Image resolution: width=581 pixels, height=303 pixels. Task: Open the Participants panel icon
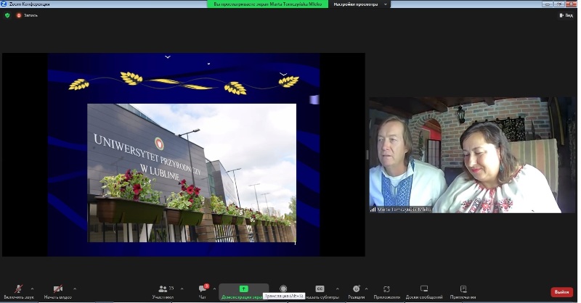pos(163,289)
